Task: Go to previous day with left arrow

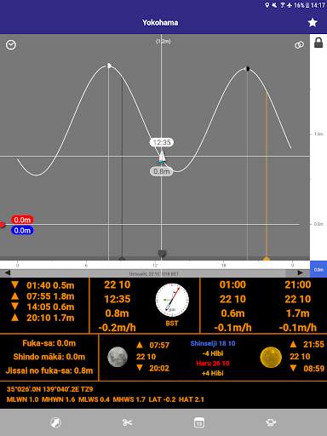Action: (8, 273)
